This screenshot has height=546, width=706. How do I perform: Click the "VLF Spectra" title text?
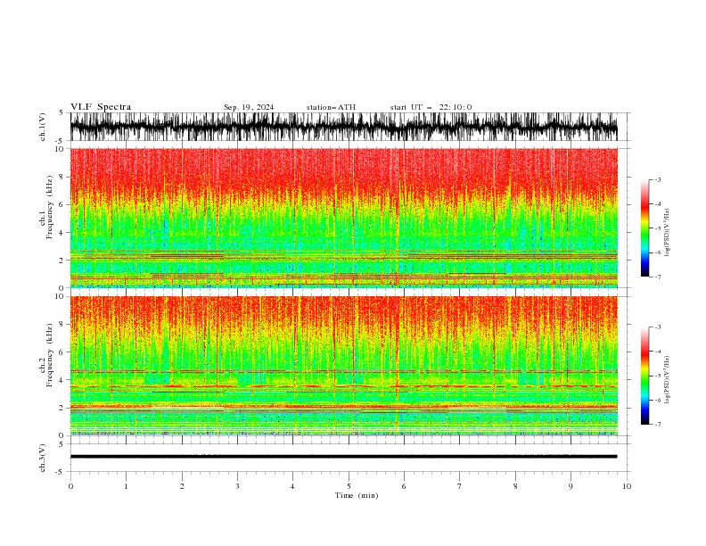point(101,107)
